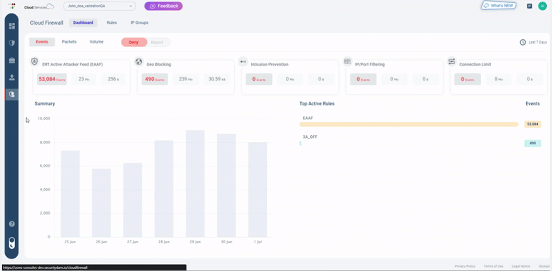552x271 pixels.
Task: Click the highlighted Cloud Firewall sidebar icon
Action: [12, 93]
